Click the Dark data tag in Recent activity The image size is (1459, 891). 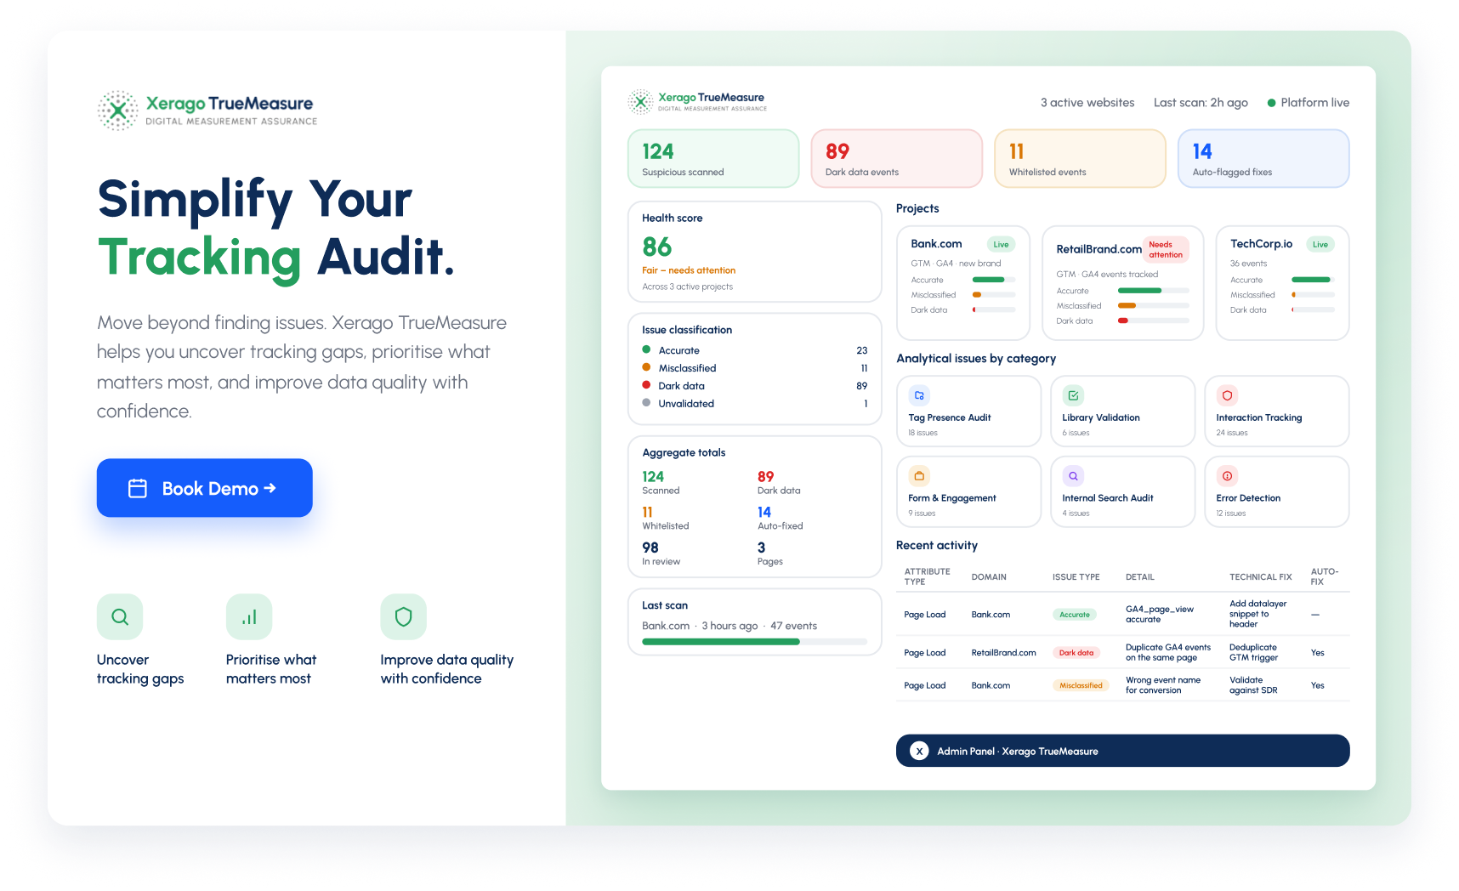(1076, 653)
